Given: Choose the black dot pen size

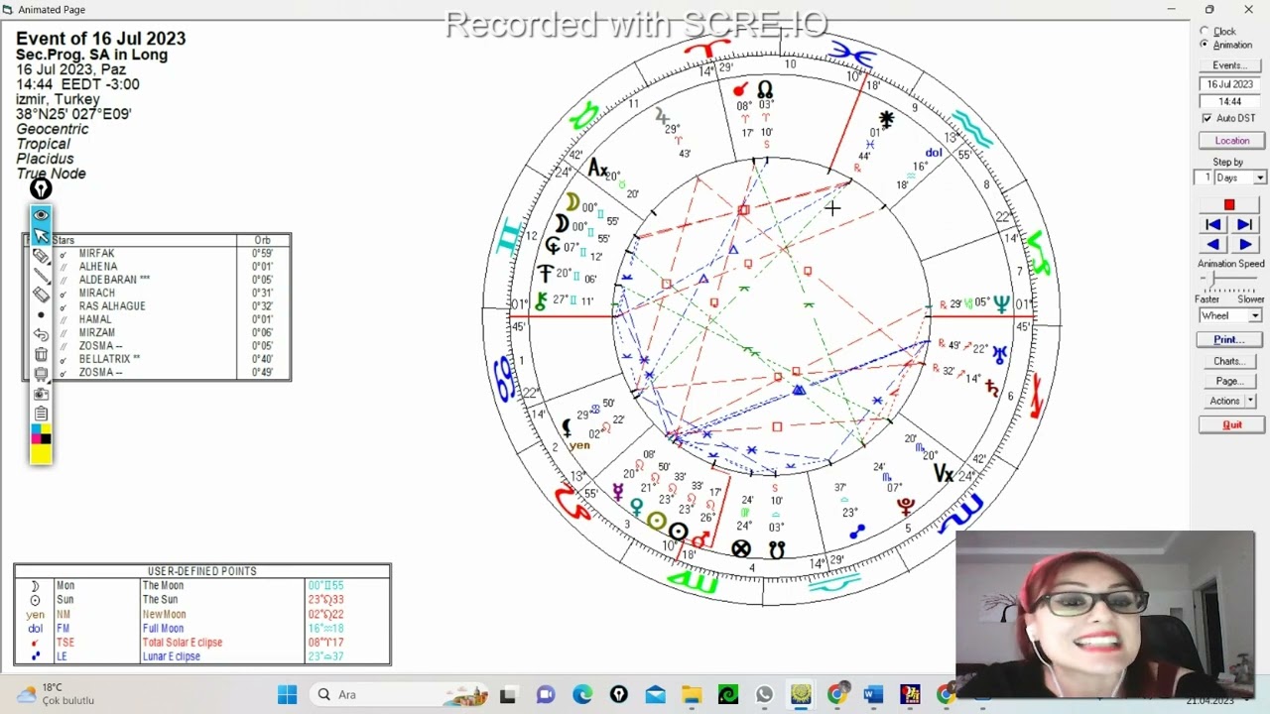Looking at the screenshot, I should pos(41,315).
